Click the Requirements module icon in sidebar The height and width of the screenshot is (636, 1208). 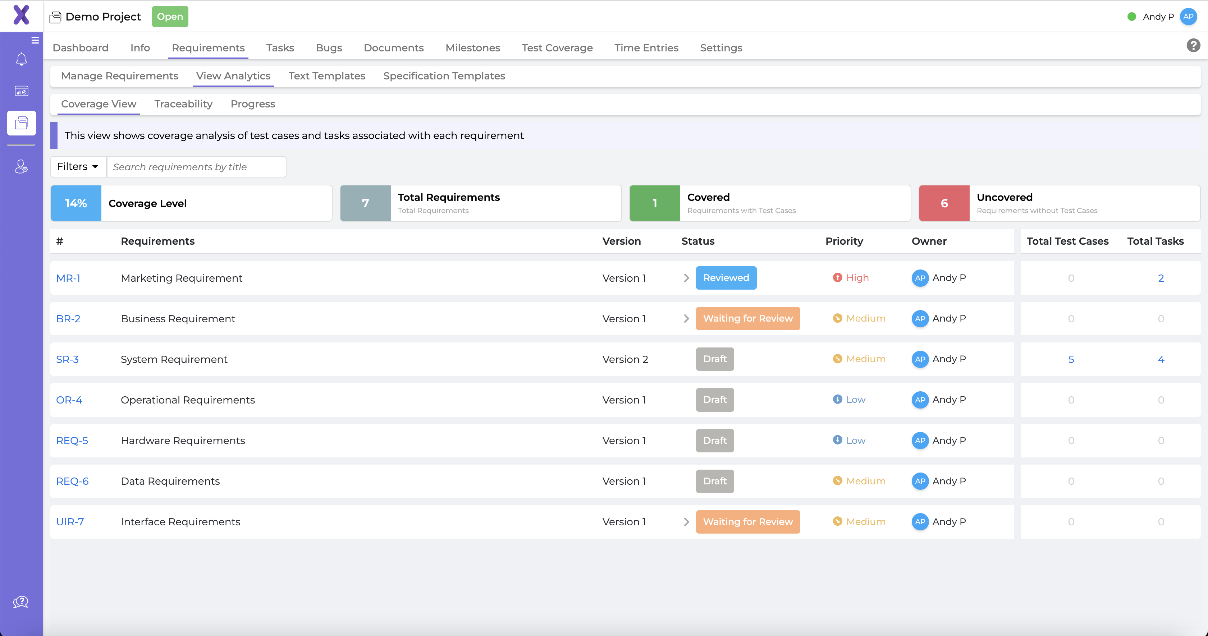(x=22, y=122)
